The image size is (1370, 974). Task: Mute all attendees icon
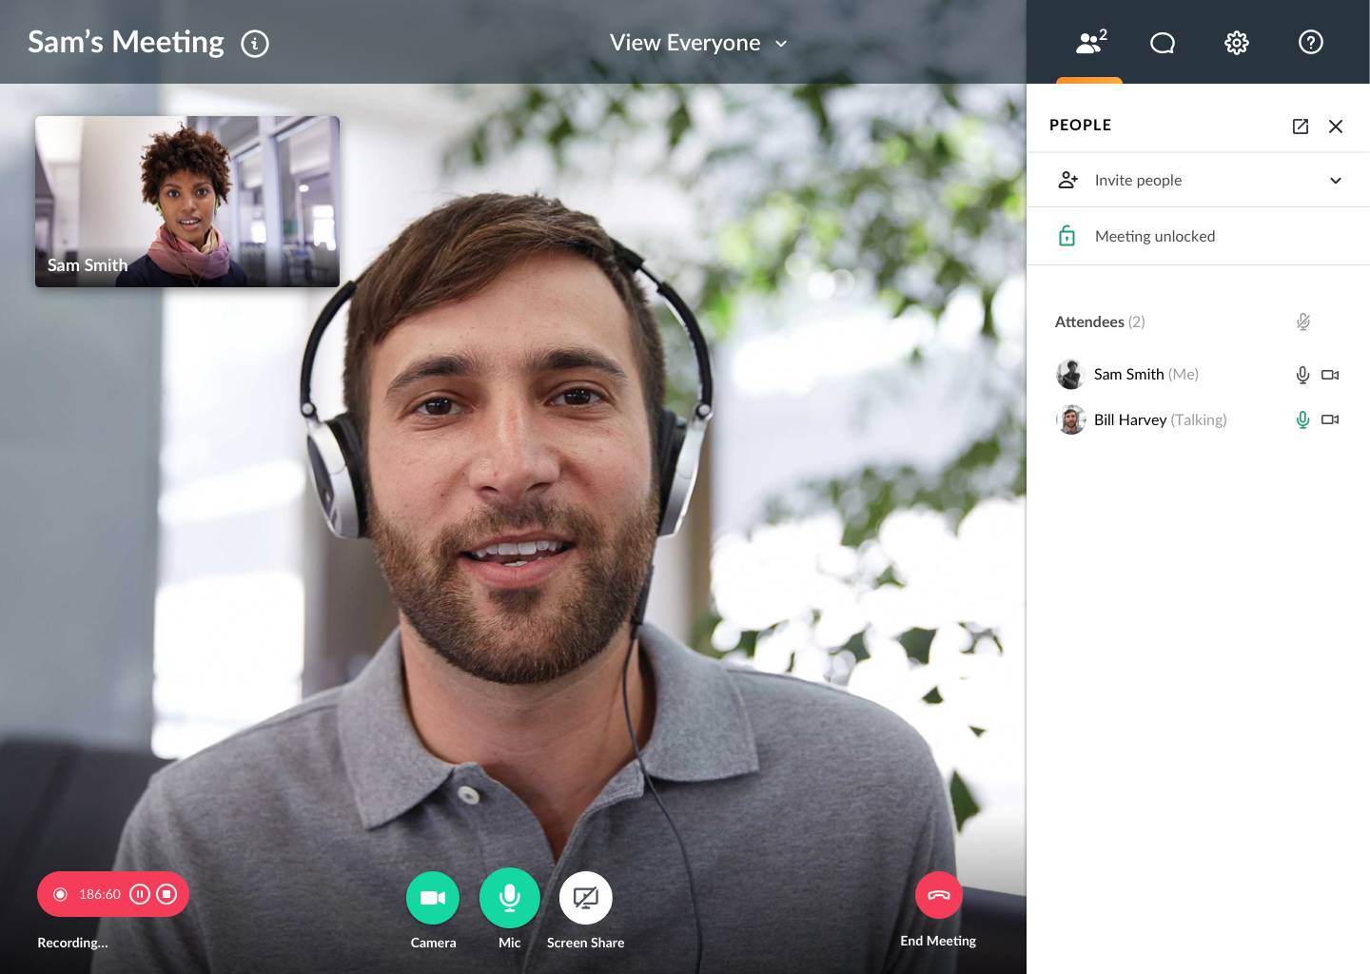(x=1302, y=322)
